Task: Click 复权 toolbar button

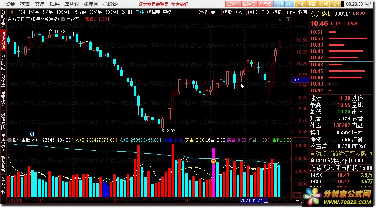Action: click(x=203, y=12)
